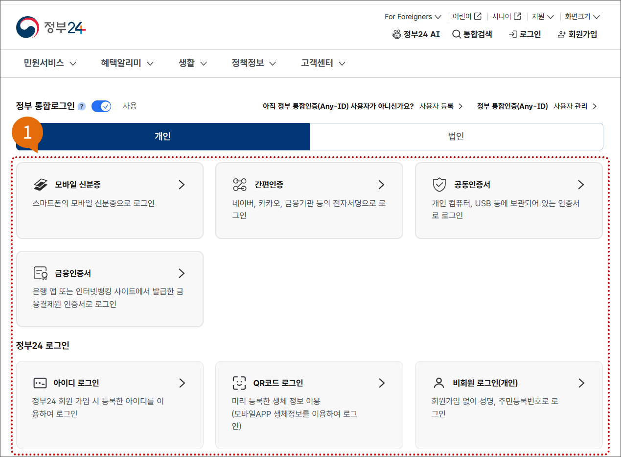Click description '스마트폰의 모바일 신분증으로 로그인'
The height and width of the screenshot is (457, 621).
pyautogui.click(x=93, y=203)
